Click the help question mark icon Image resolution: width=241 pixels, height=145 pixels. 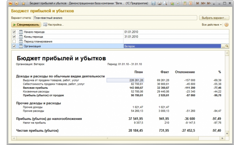tap(226, 24)
